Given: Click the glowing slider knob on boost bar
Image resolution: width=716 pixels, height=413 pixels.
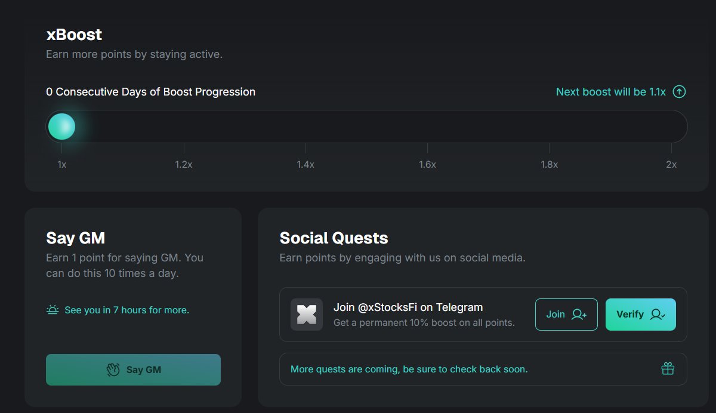Looking at the screenshot, I should pos(61,127).
